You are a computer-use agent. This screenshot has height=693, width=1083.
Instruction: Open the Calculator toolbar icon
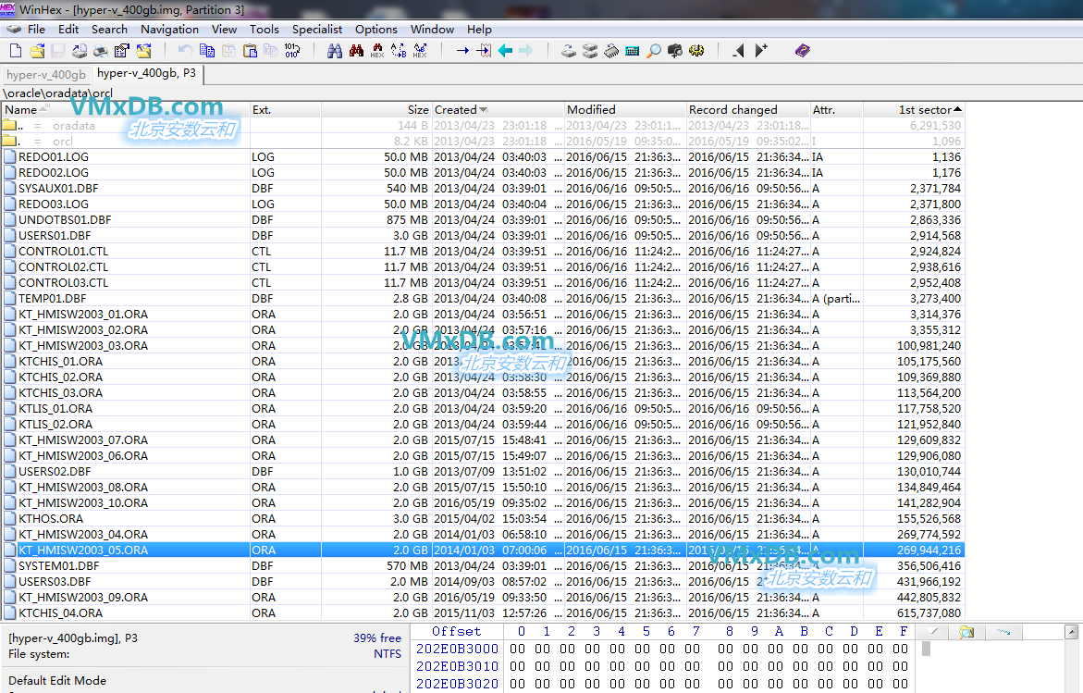click(x=632, y=51)
